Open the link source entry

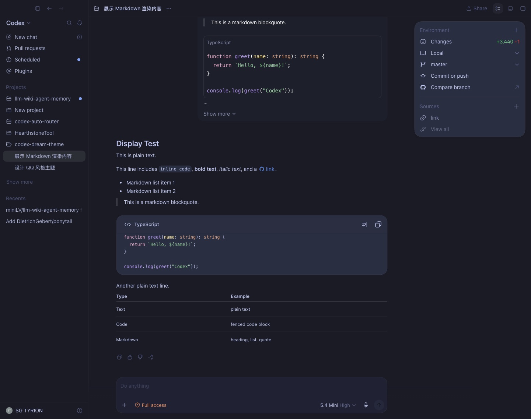point(470,118)
